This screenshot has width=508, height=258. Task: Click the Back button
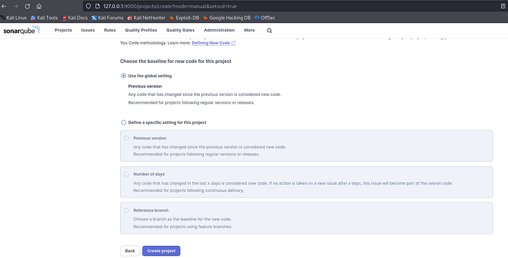pos(130,251)
